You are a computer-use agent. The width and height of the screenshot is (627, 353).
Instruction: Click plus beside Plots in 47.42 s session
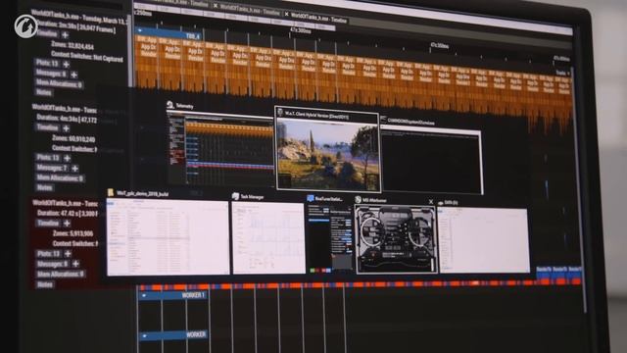[x=68, y=254]
